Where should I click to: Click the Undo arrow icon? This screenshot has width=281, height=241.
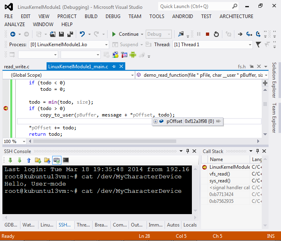point(82,34)
